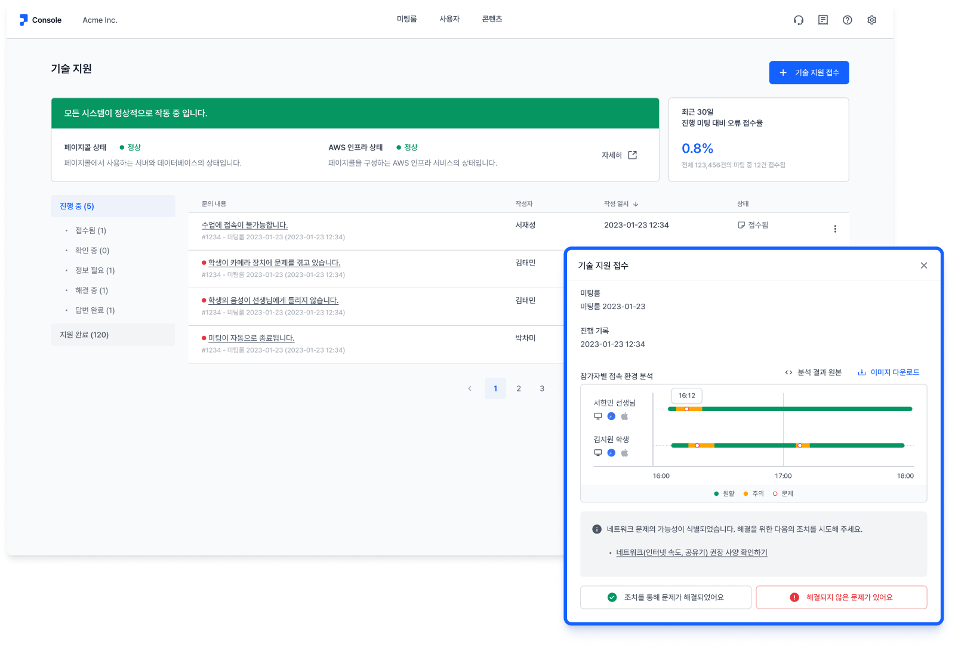
Task: Select 정보 필요 (1) filter
Action: tap(95, 270)
